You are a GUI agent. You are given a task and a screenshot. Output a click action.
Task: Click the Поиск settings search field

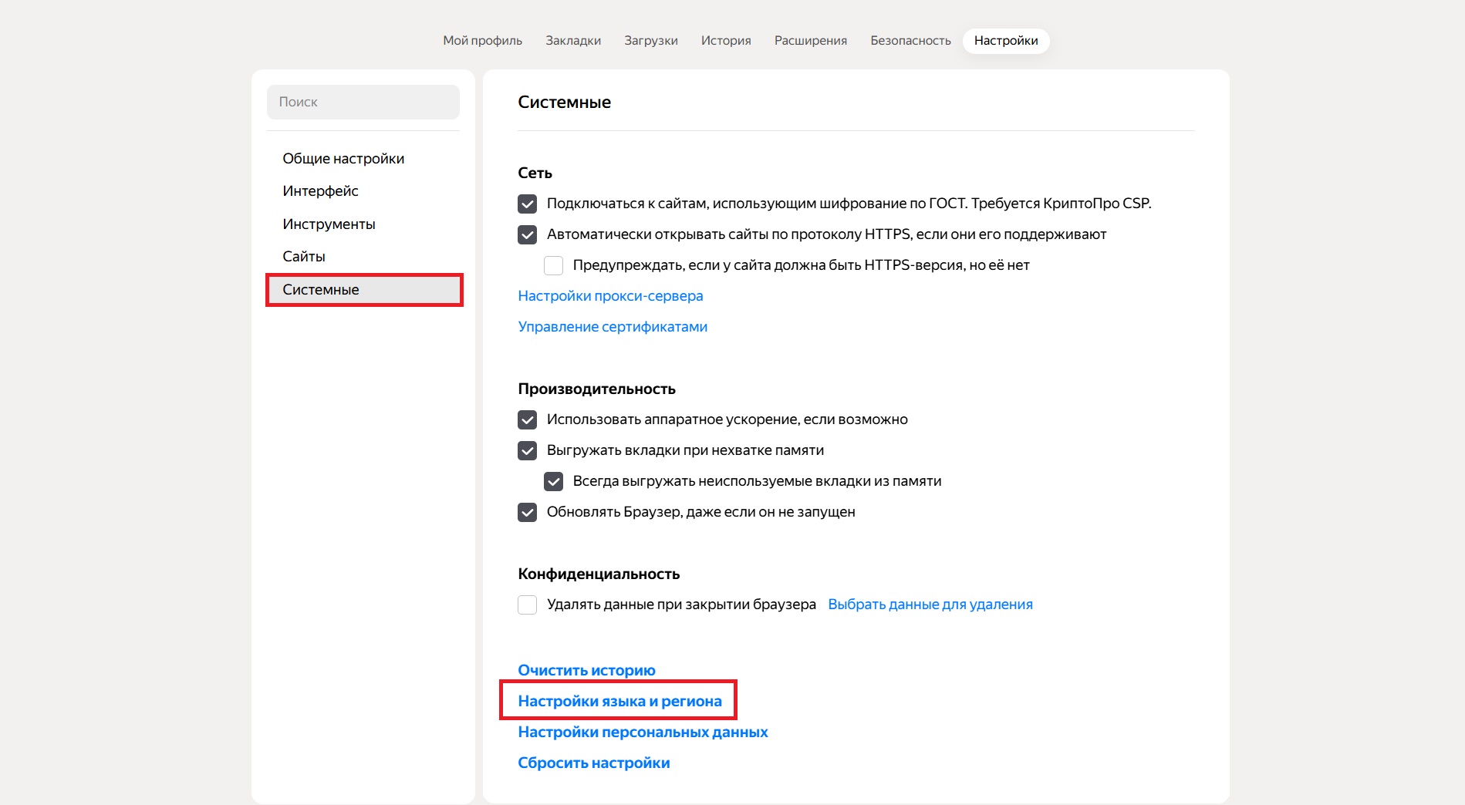point(363,102)
